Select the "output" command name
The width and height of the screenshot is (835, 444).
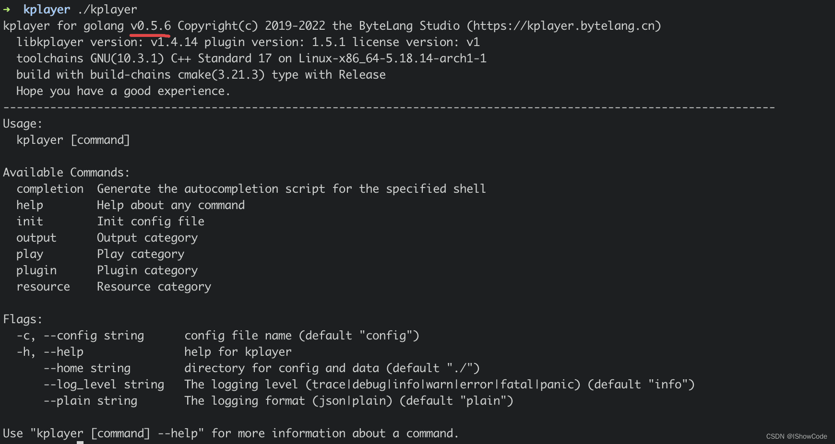coord(36,238)
